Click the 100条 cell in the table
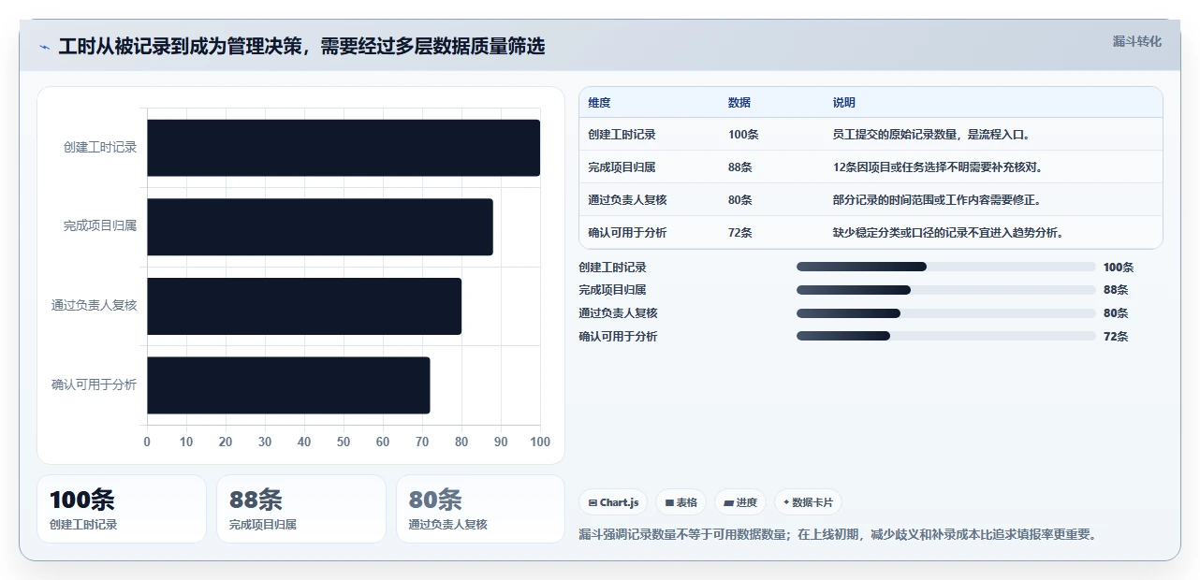 click(743, 135)
